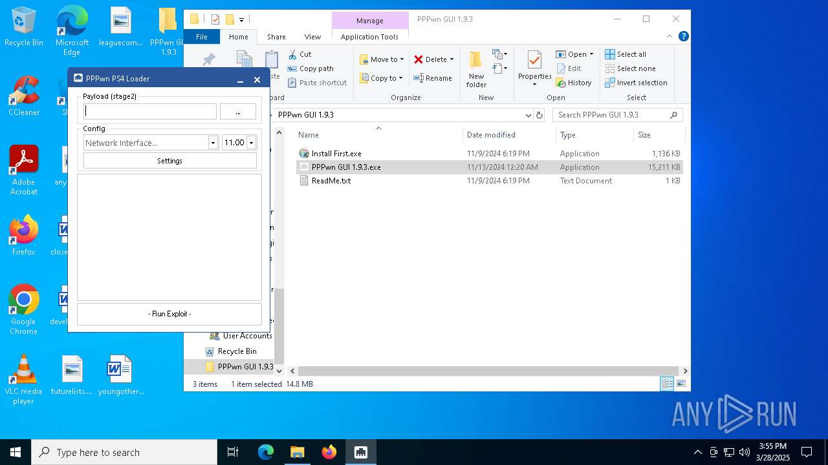Sort by Name column header
Viewport: 828px width, 465px height.
click(x=379, y=135)
